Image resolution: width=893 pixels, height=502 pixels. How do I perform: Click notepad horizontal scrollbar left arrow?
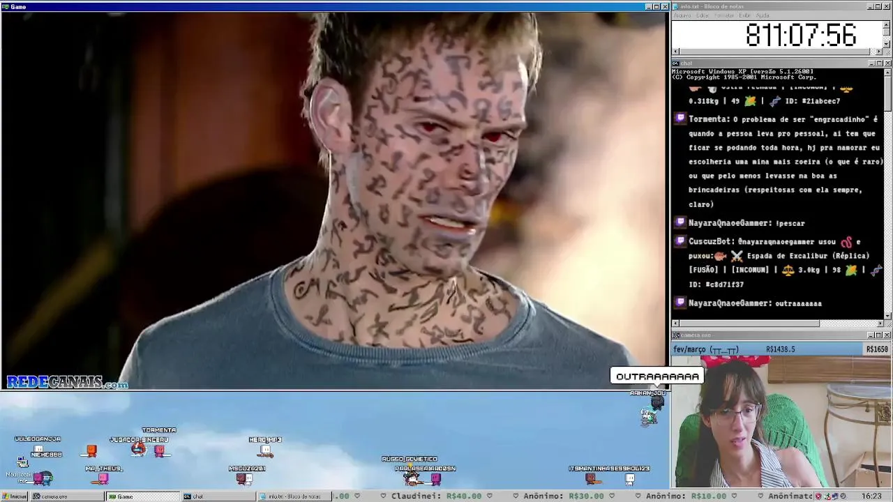[675, 52]
